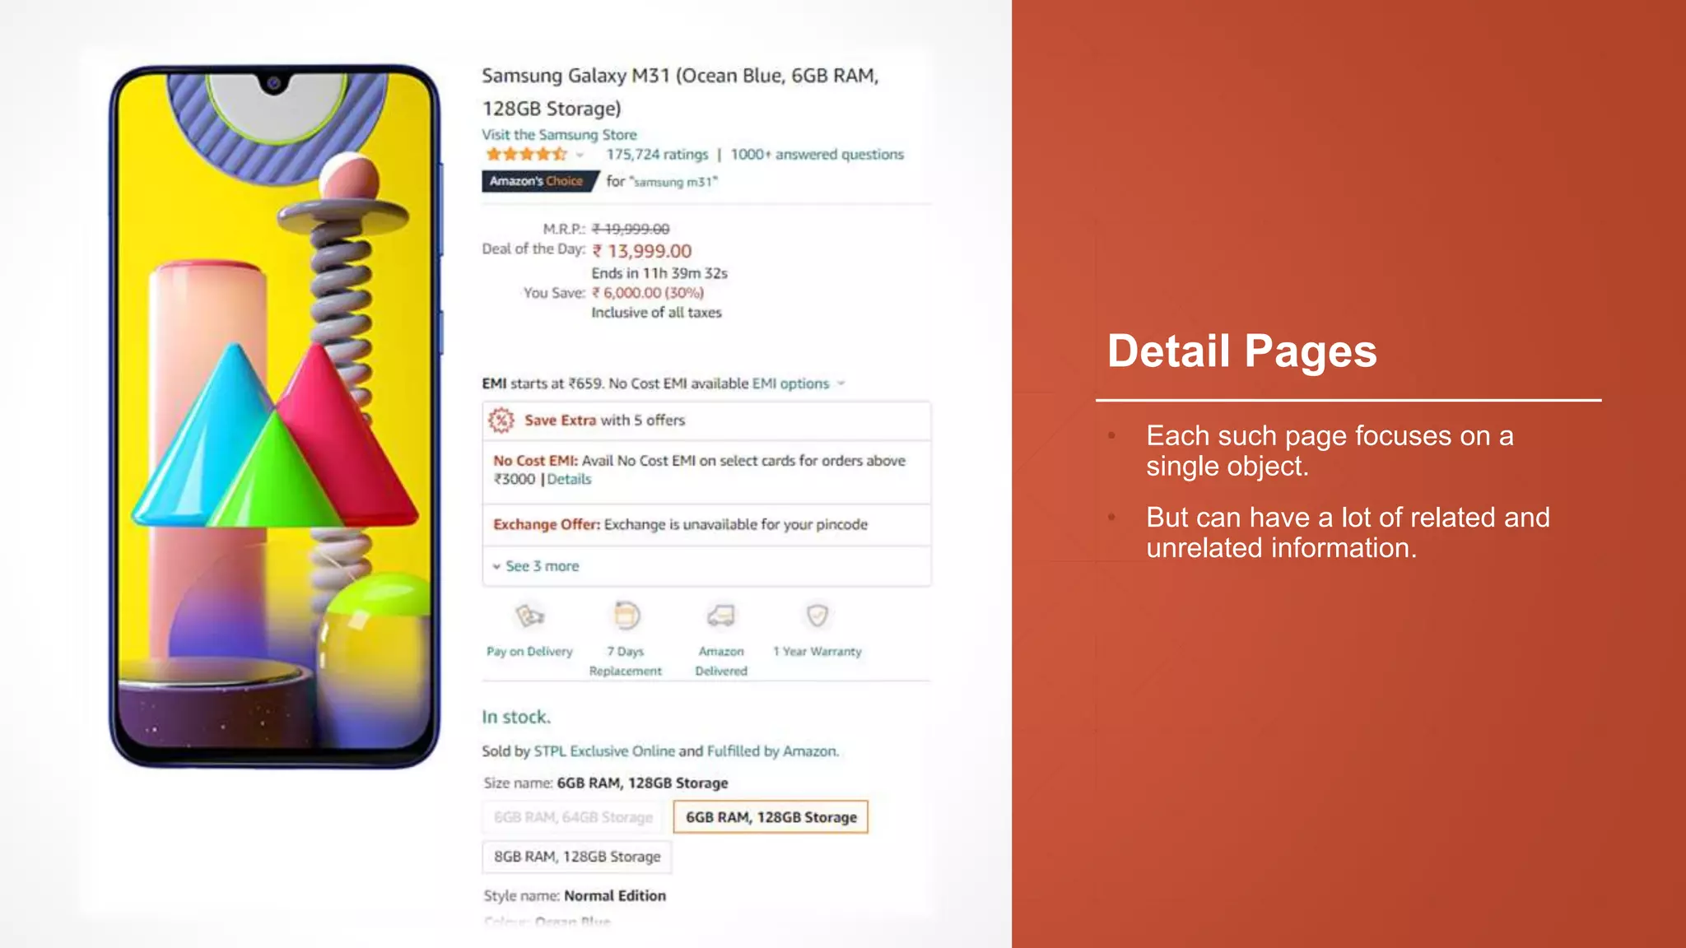1686x948 pixels.
Task: Open the Fulfilled by Amazon link
Action: point(771,751)
